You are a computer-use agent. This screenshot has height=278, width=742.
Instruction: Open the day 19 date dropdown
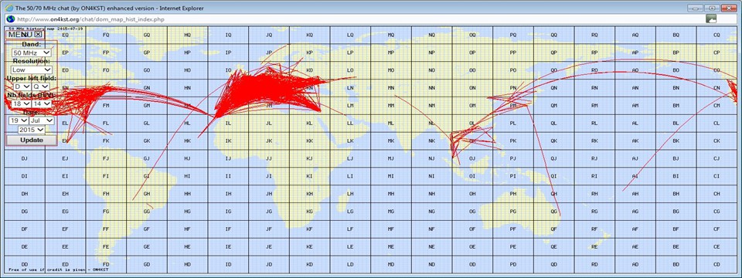point(19,120)
